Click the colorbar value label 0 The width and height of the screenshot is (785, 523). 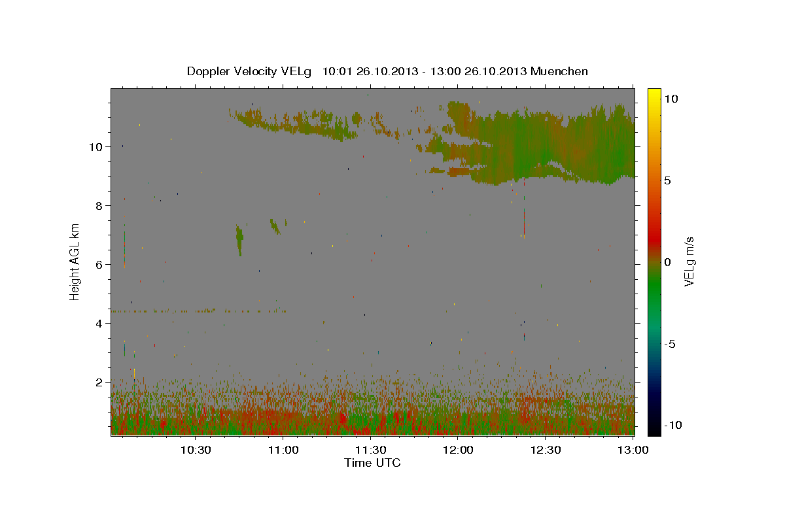pos(667,262)
